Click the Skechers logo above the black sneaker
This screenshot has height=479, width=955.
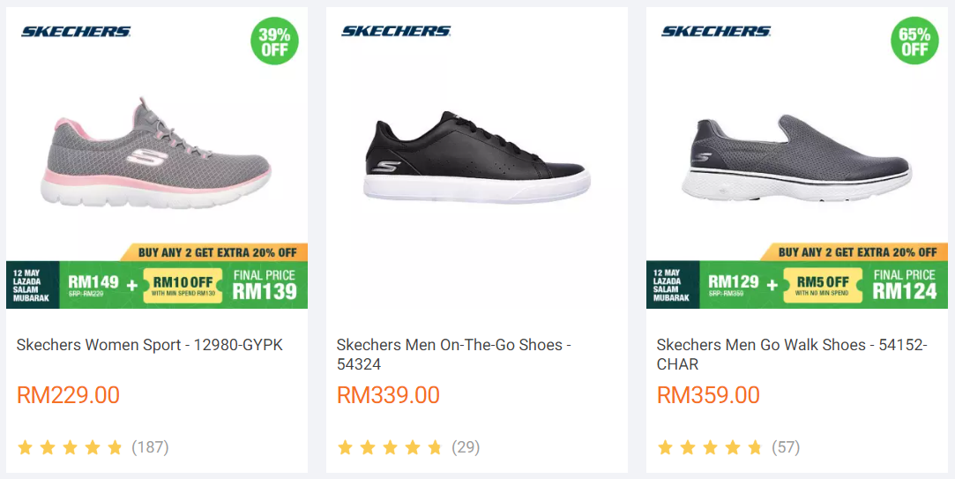pos(396,32)
